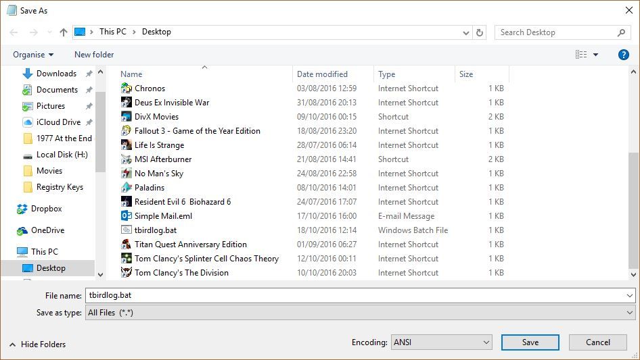Click the Paladins shortcut icon
640x360 pixels.
point(126,188)
